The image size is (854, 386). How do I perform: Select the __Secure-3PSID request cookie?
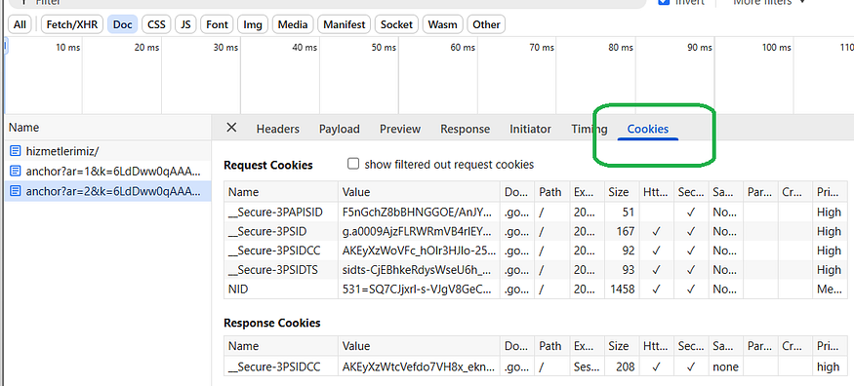536,231
